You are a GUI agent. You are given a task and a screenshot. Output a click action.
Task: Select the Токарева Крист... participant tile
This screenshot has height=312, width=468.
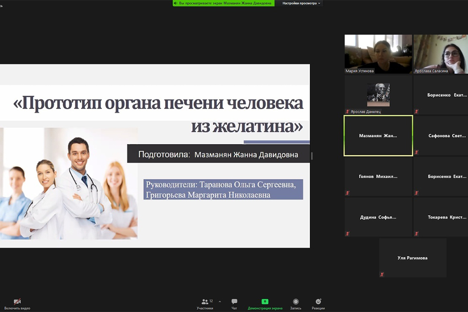click(440, 217)
